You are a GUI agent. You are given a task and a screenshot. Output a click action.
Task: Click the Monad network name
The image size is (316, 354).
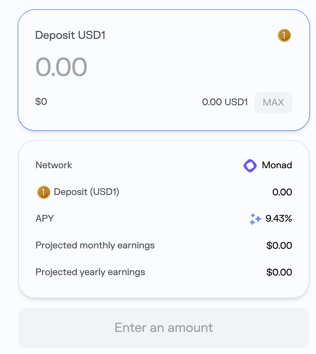(277, 165)
